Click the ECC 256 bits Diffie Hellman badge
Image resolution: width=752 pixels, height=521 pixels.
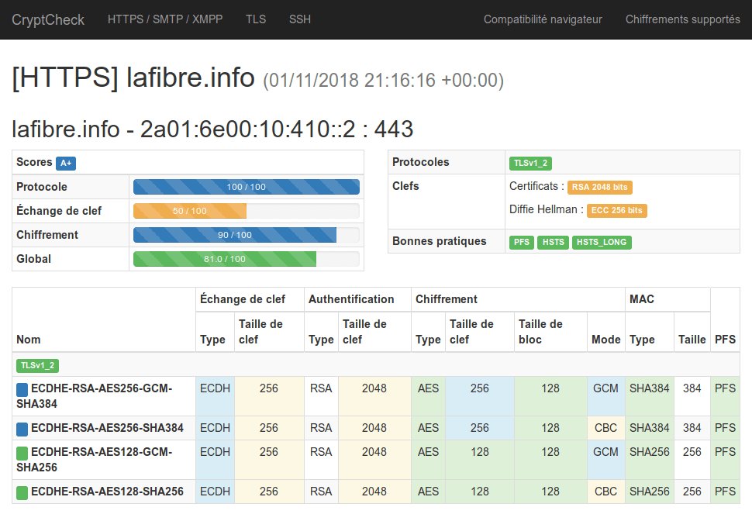coord(617,210)
